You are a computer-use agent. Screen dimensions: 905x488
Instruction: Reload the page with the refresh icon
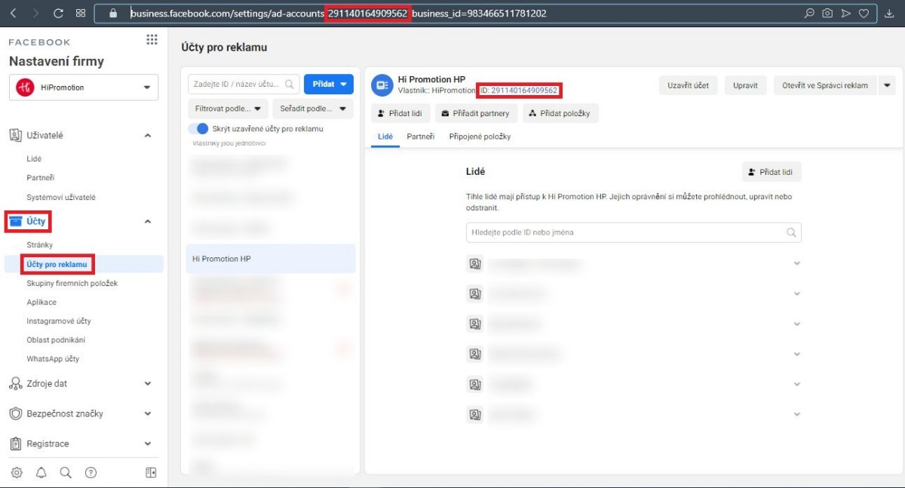[58, 13]
